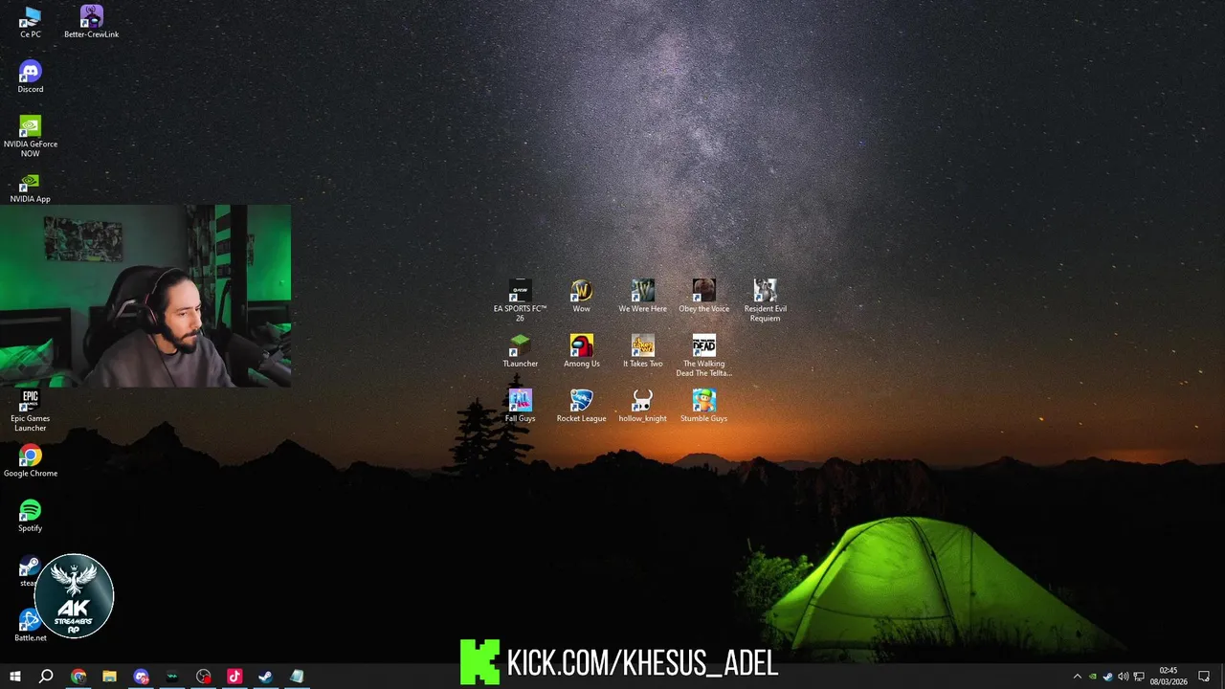Open the Ce PC desktop icon

pos(30,22)
